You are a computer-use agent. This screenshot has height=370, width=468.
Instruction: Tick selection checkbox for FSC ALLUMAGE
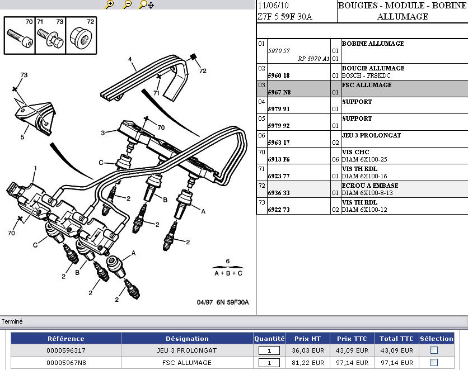(x=434, y=363)
